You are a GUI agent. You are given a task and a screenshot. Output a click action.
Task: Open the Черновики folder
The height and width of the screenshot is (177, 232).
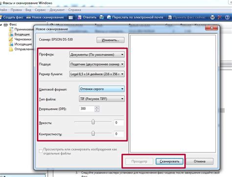[x=23, y=39]
